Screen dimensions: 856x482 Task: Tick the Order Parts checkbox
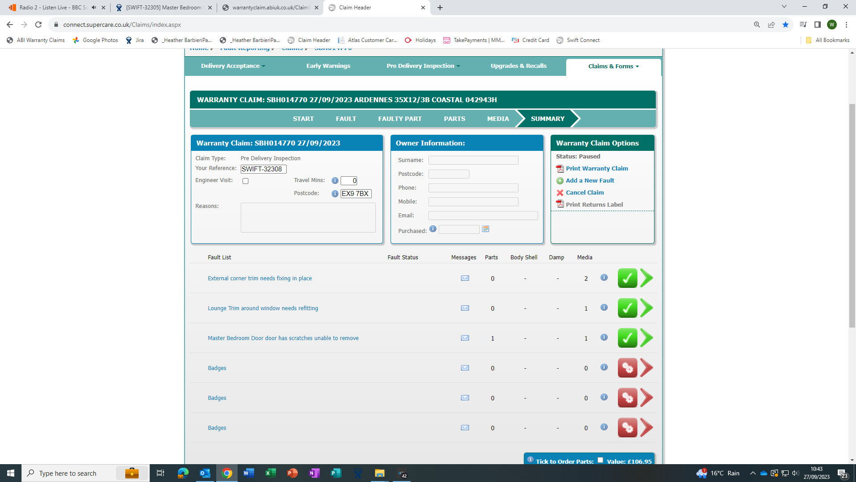[600, 460]
